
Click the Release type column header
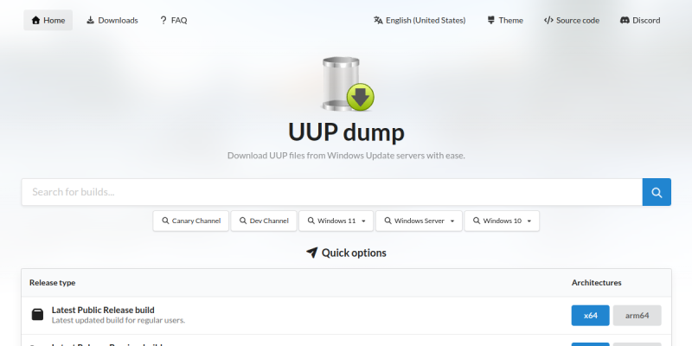[53, 283]
